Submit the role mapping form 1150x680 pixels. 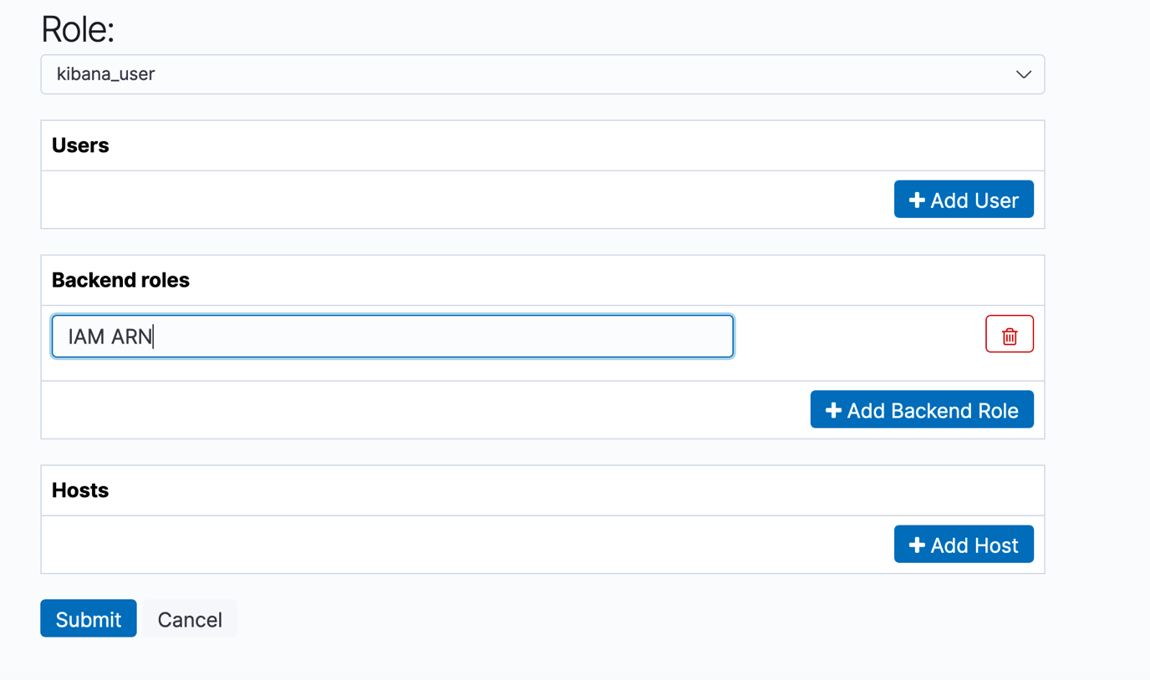coord(89,618)
